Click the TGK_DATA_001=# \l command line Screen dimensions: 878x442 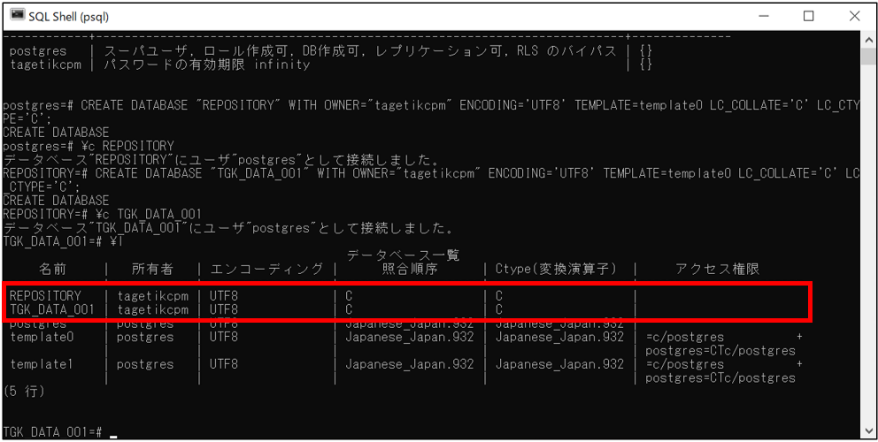pos(63,241)
